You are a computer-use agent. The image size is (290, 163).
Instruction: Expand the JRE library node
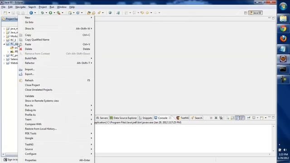coord(8,52)
